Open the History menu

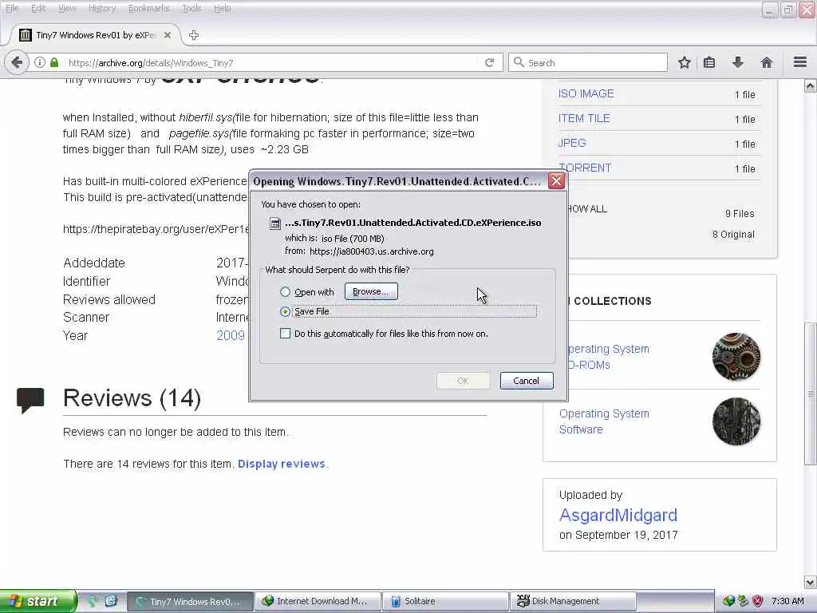[x=102, y=8]
